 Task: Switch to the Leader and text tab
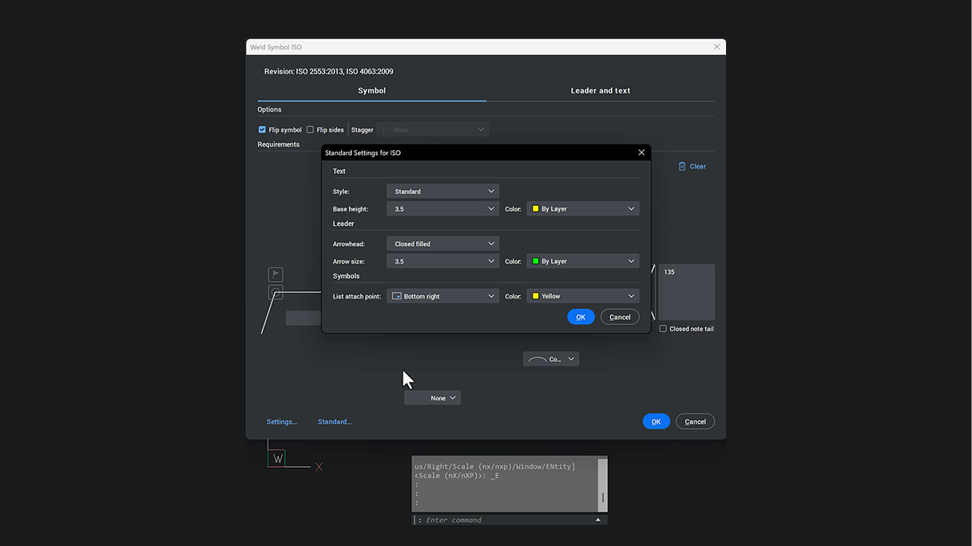pos(601,91)
